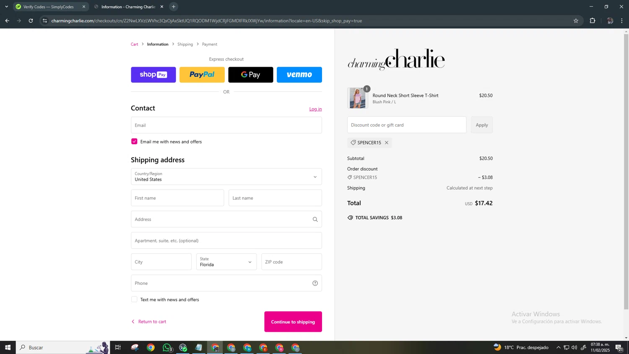Go back to the previous page

[7, 21]
